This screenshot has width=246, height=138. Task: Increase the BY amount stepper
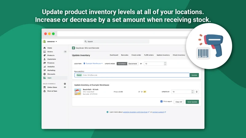tap(165, 63)
